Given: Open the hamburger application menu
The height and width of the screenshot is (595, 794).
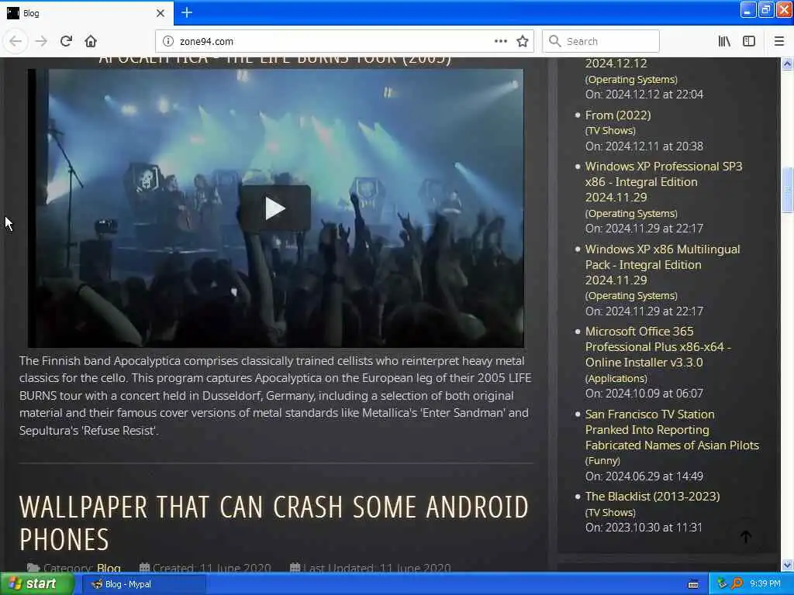Looking at the screenshot, I should [778, 41].
